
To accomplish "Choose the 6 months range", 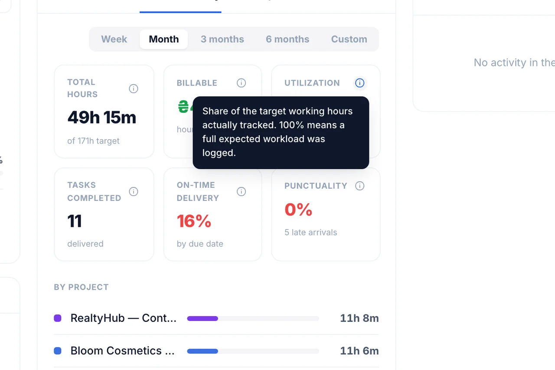I will pyautogui.click(x=287, y=39).
